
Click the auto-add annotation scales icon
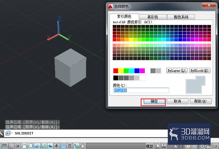pos(194,147)
